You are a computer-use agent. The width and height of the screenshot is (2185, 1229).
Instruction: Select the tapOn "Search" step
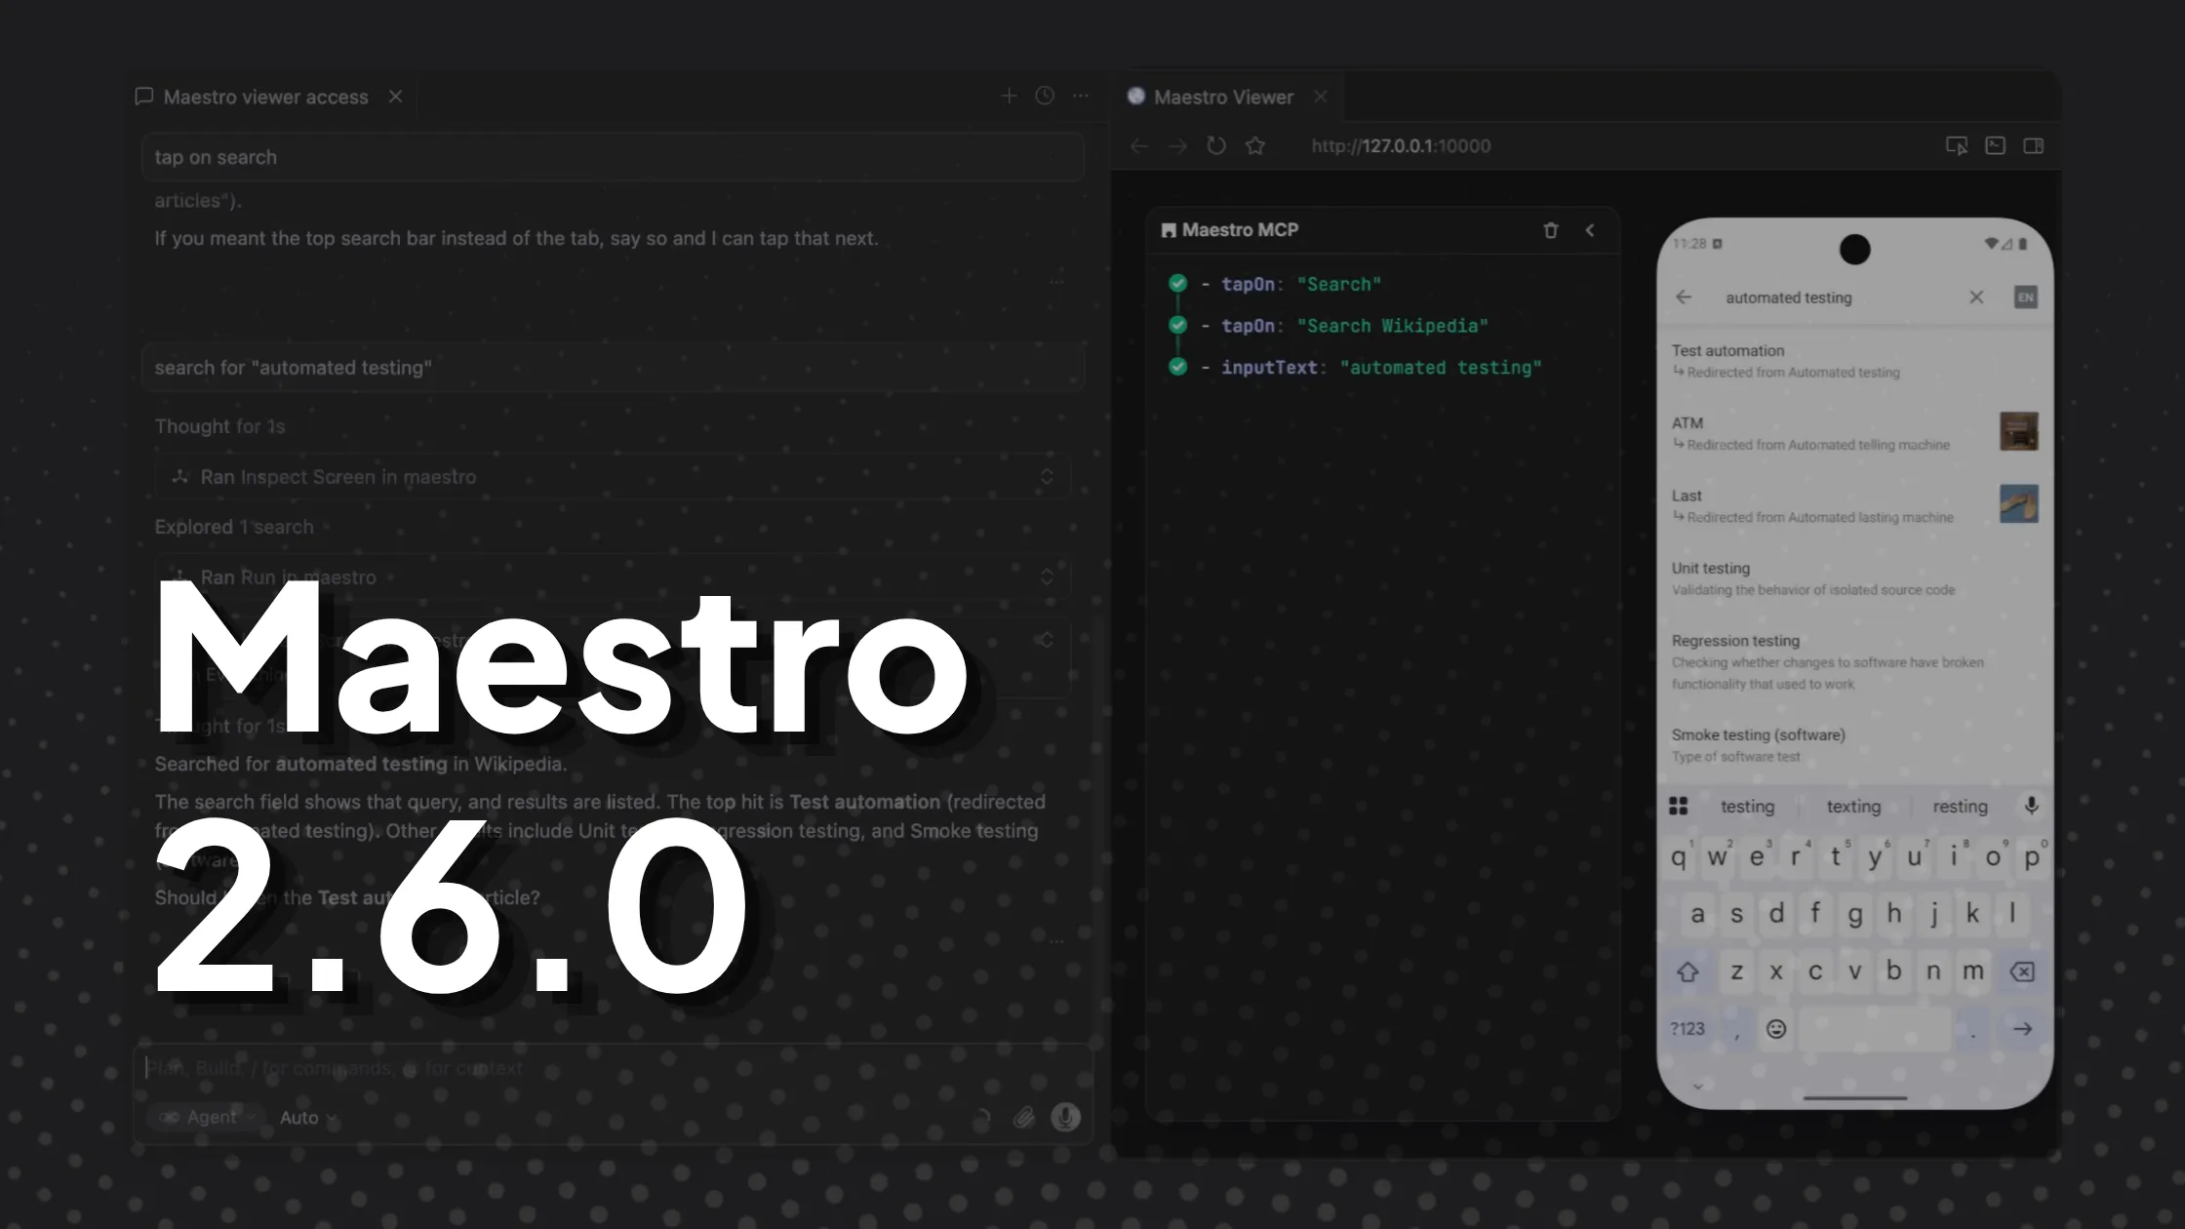[1291, 284]
